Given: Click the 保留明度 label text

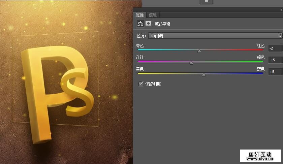Looking at the screenshot, I should 153,84.
